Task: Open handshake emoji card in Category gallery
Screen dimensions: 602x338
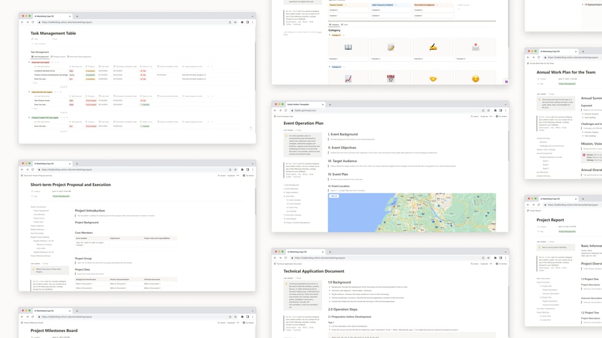Action: tap(433, 78)
